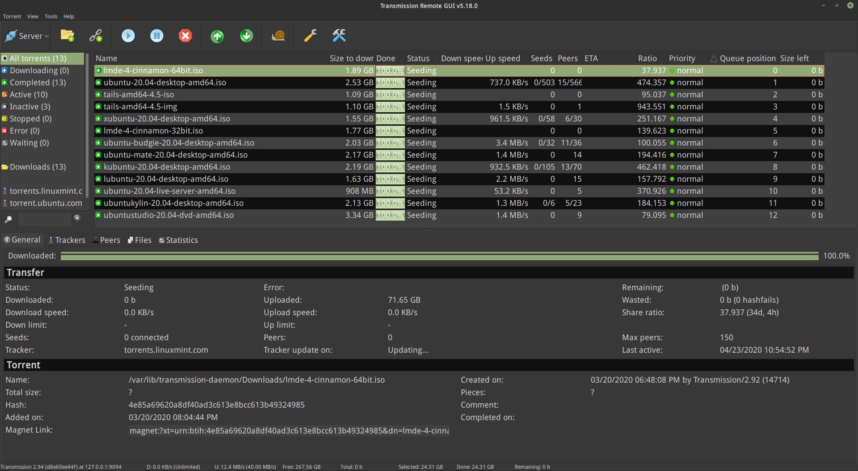The width and height of the screenshot is (858, 471).
Task: Click the torrent filter search box
Action: click(x=44, y=219)
